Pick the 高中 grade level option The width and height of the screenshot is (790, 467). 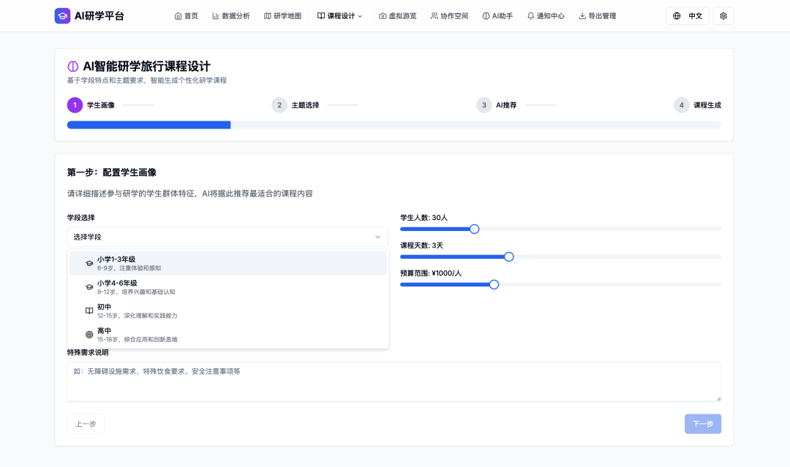227,335
